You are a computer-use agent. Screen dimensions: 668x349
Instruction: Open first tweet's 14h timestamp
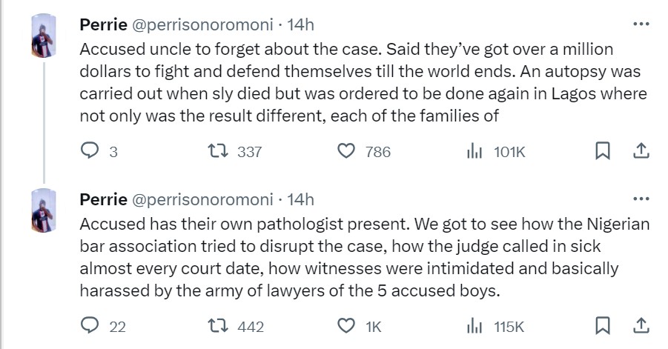[300, 24]
